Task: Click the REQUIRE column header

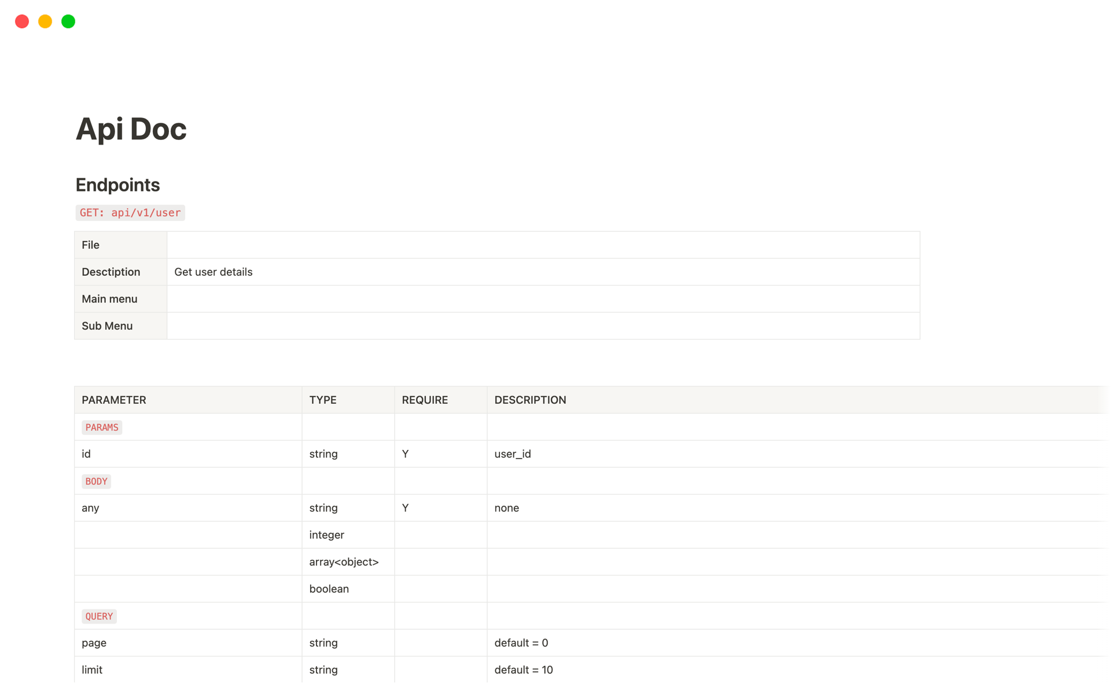Action: click(x=425, y=400)
